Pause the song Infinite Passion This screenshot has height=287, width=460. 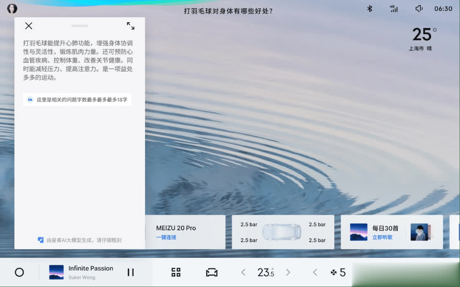point(131,272)
